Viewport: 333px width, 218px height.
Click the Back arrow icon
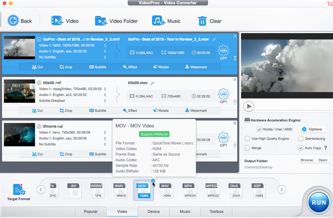pyautogui.click(x=13, y=21)
